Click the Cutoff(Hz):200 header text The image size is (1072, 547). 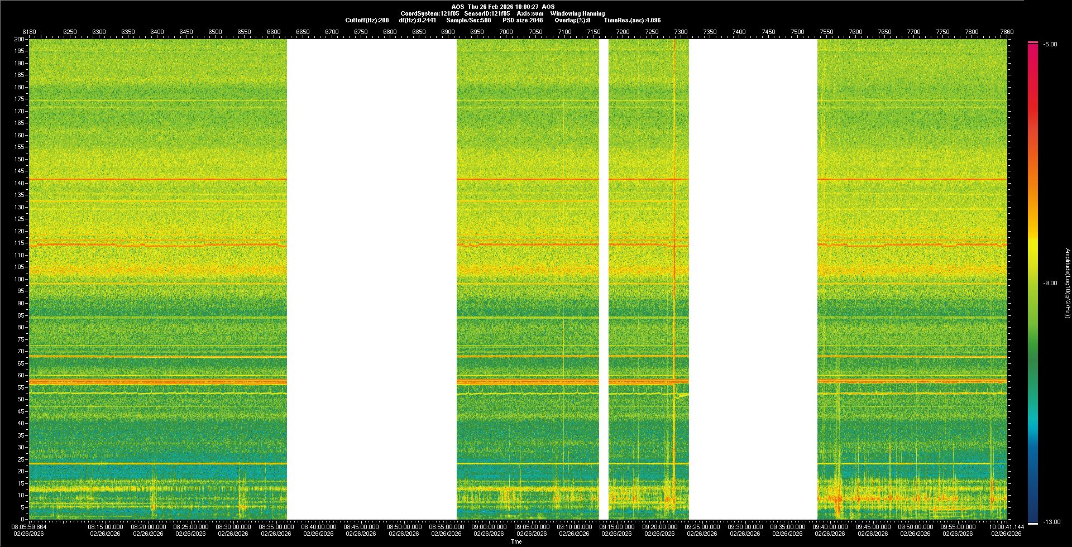[367, 20]
